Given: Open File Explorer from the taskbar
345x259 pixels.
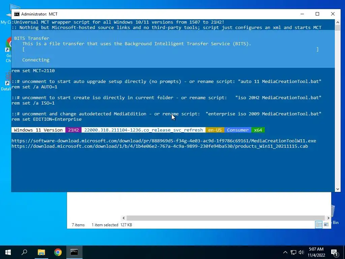Looking at the screenshot, I should [41, 252].
